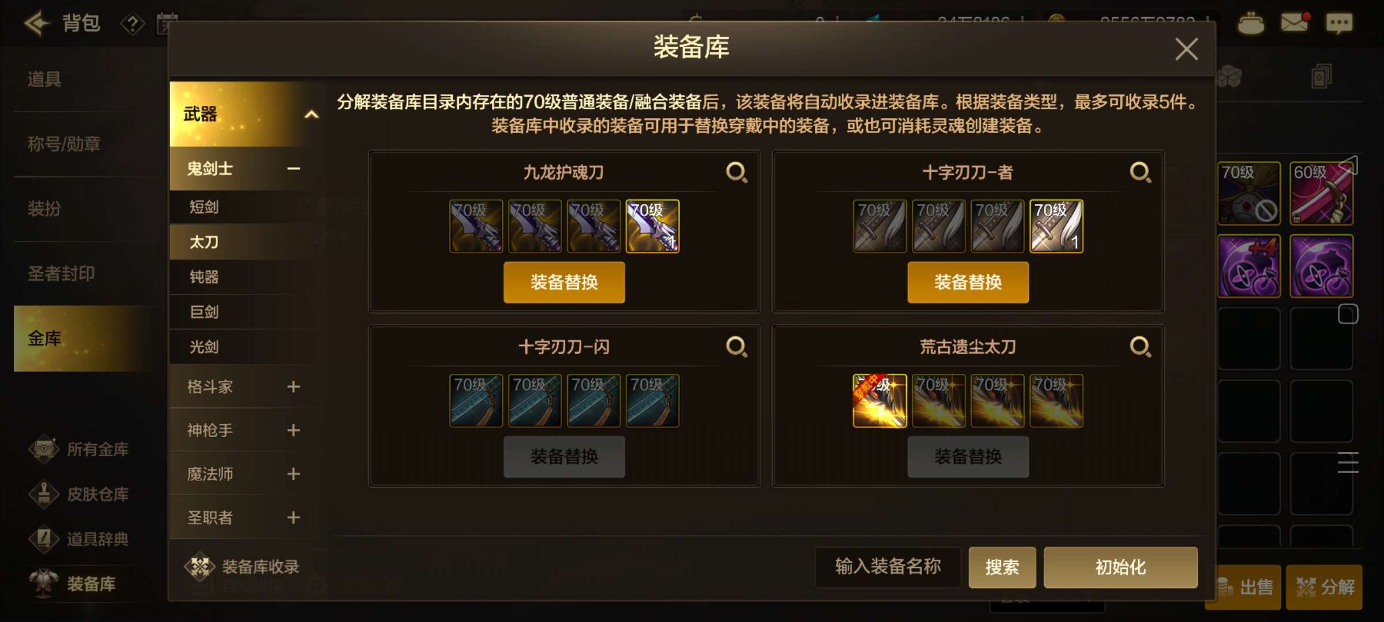Image resolution: width=1384 pixels, height=622 pixels.
Task: Collapse the 鬼剑士 minus toggle
Action: 294,169
